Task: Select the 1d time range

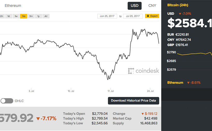Action: (x=9, y=16)
